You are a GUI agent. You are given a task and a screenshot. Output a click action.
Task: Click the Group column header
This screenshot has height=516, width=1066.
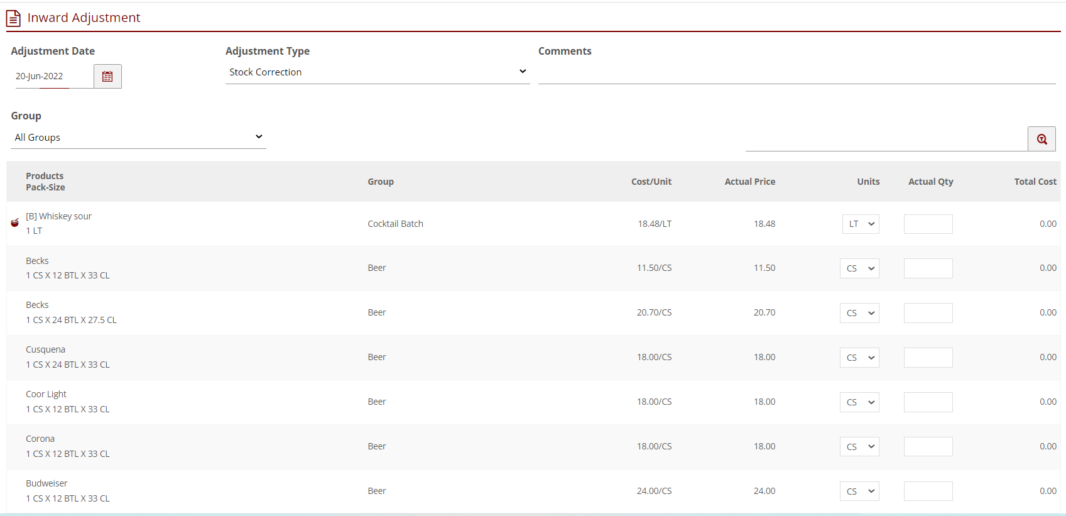coord(381,182)
